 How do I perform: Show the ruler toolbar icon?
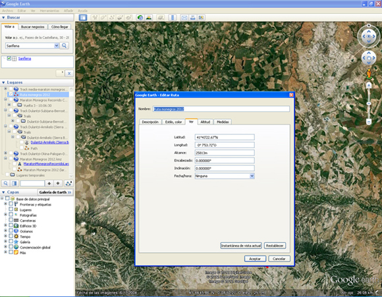tap(173, 18)
